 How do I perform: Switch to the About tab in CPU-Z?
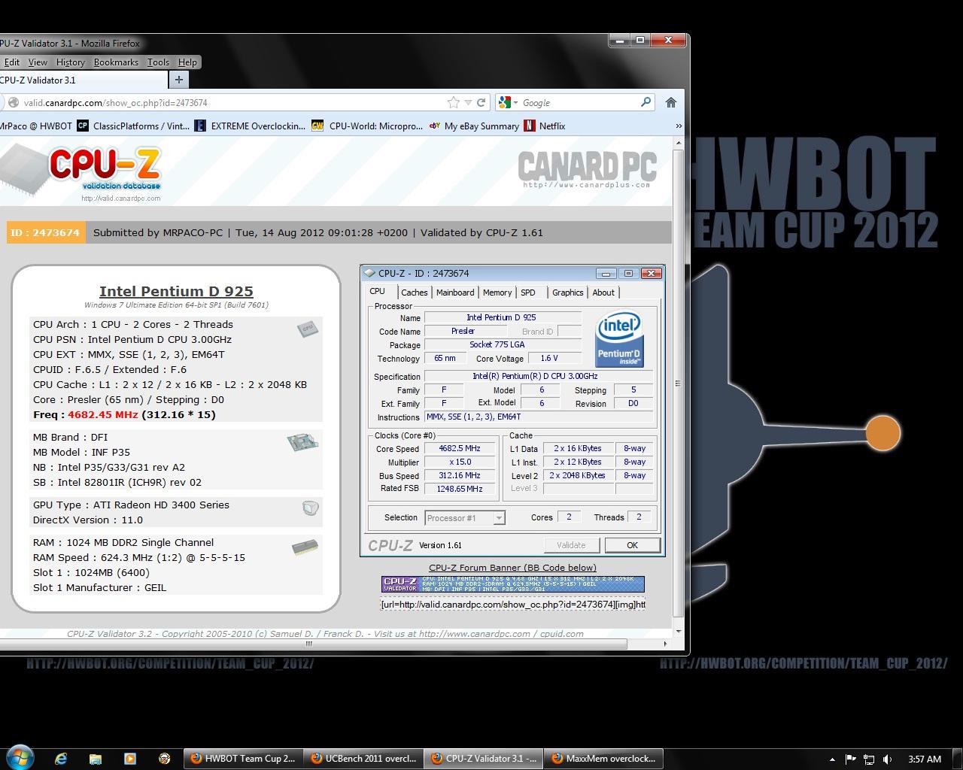pyautogui.click(x=603, y=293)
